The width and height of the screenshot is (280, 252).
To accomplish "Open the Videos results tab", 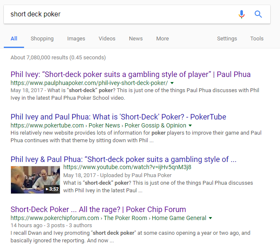I will click(x=107, y=39).
